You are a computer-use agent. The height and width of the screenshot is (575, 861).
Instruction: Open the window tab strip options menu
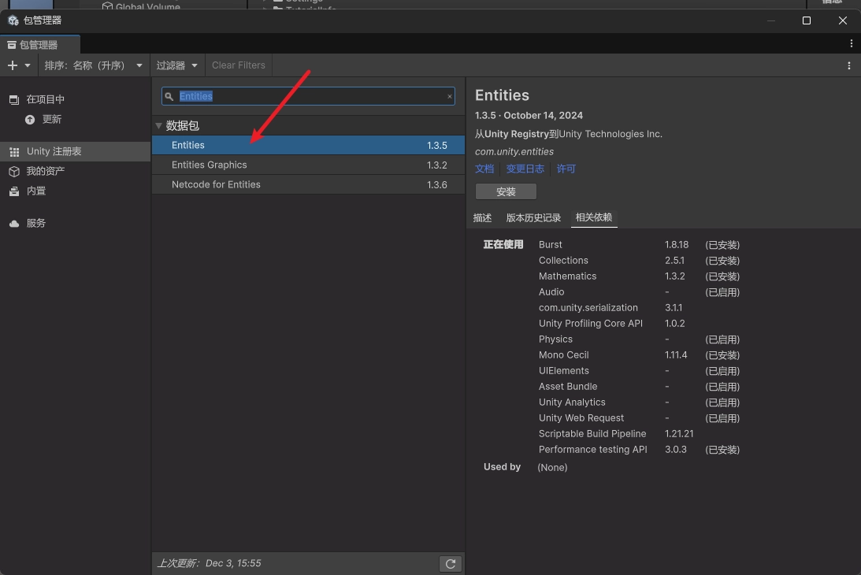[851, 43]
